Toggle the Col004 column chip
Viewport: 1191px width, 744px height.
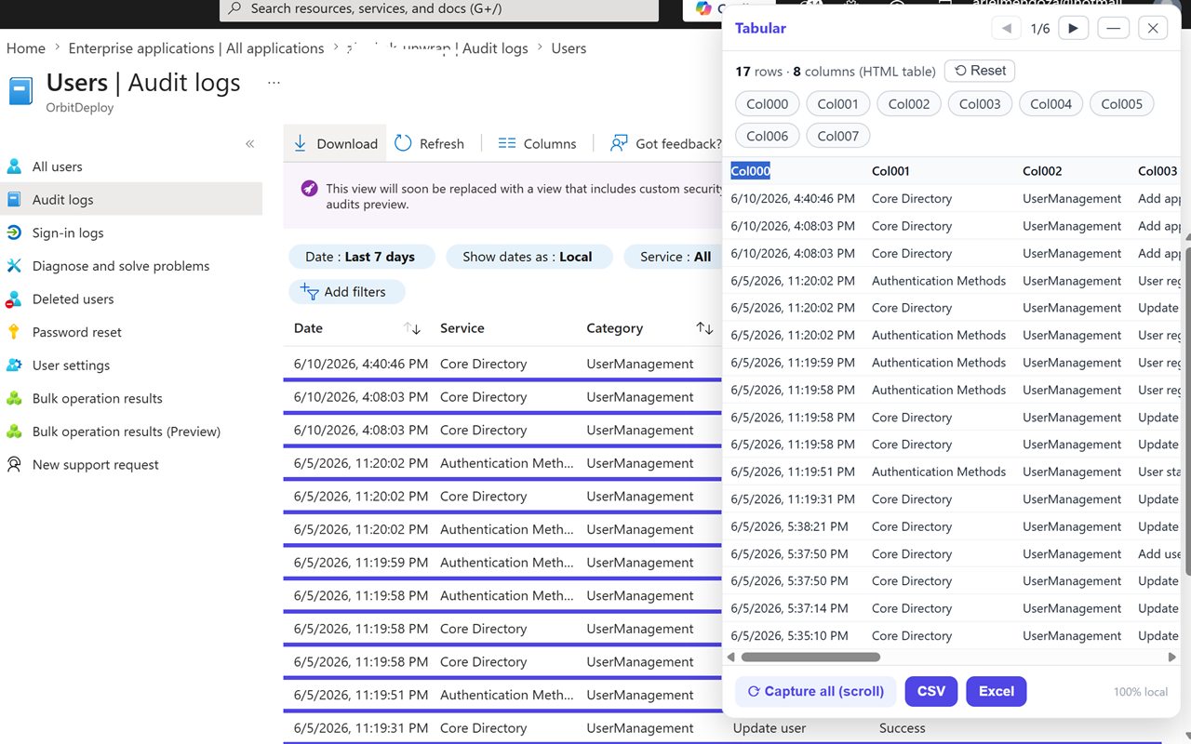pos(1050,104)
